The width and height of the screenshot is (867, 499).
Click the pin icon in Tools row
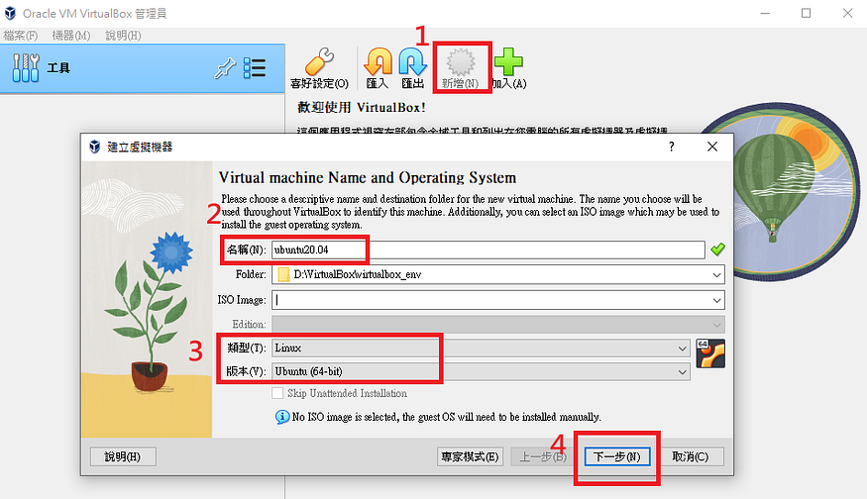[225, 68]
